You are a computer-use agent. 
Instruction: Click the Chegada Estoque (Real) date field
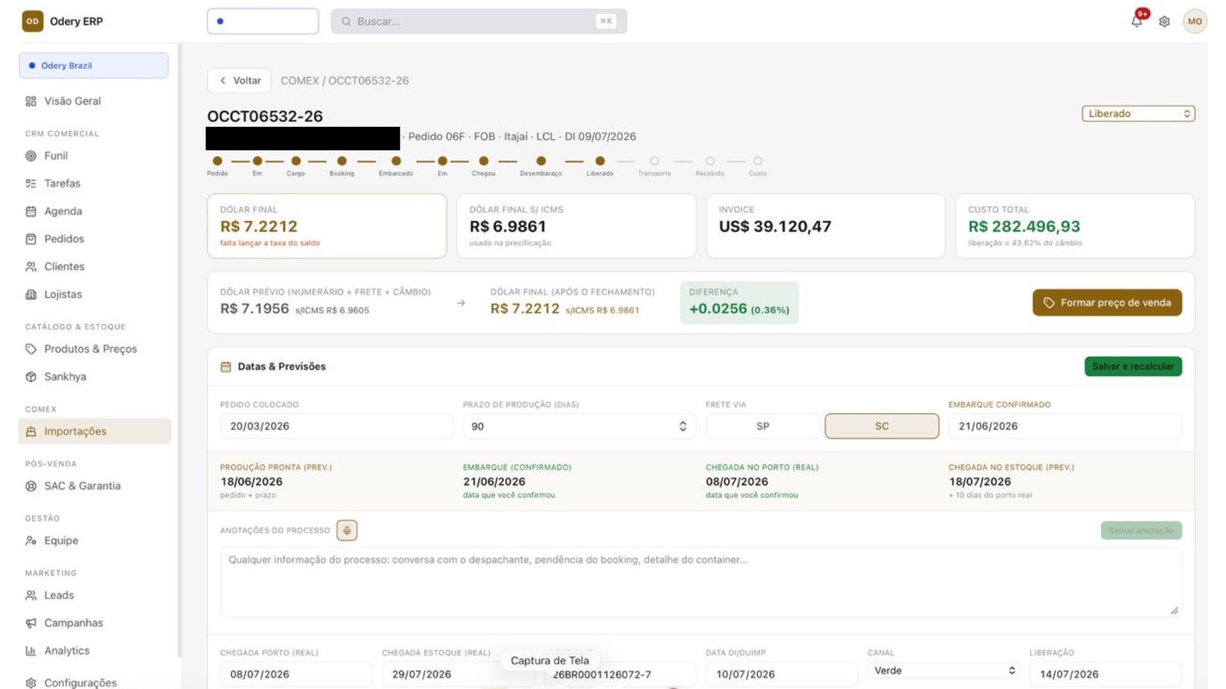coord(458,674)
